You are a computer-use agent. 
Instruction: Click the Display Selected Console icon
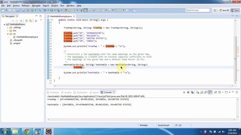(220, 92)
